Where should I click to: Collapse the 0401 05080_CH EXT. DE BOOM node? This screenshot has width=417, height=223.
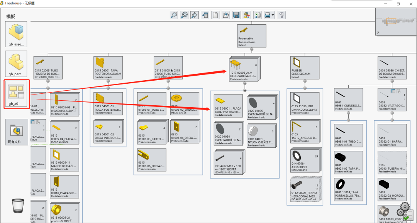tap(392, 81)
